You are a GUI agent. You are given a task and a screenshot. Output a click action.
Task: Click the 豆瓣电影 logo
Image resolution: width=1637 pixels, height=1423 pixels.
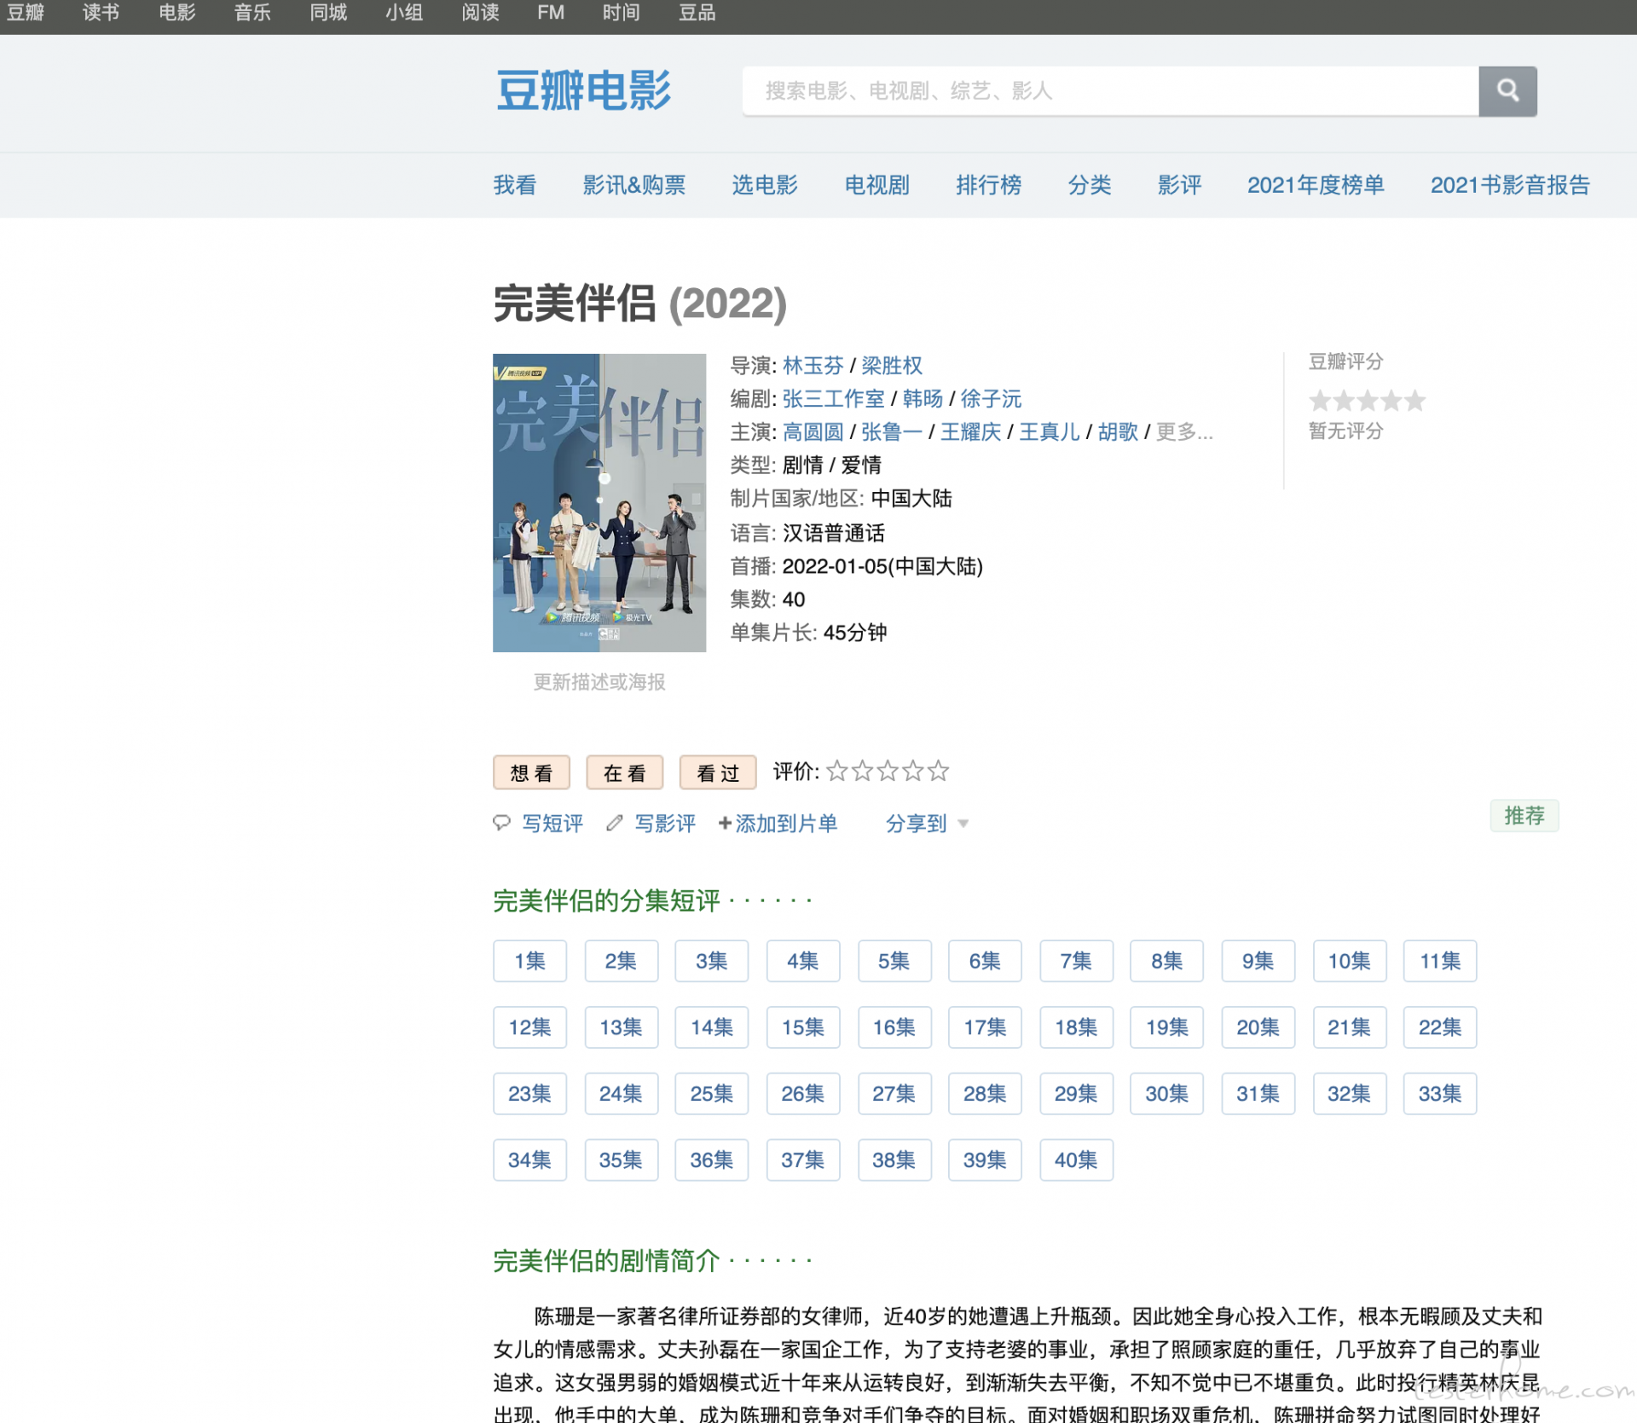[x=584, y=90]
